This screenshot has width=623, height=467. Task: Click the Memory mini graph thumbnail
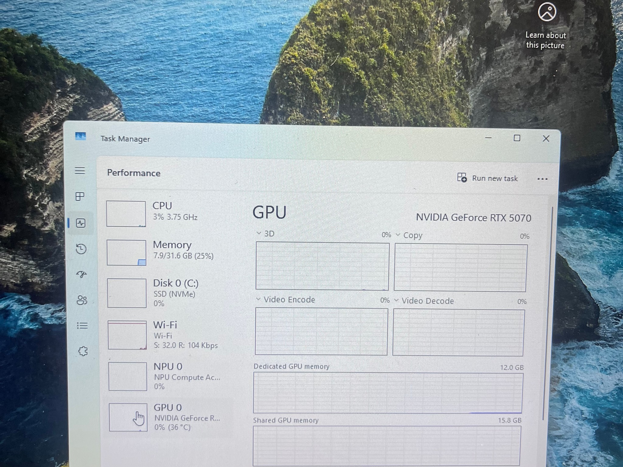coord(127,253)
